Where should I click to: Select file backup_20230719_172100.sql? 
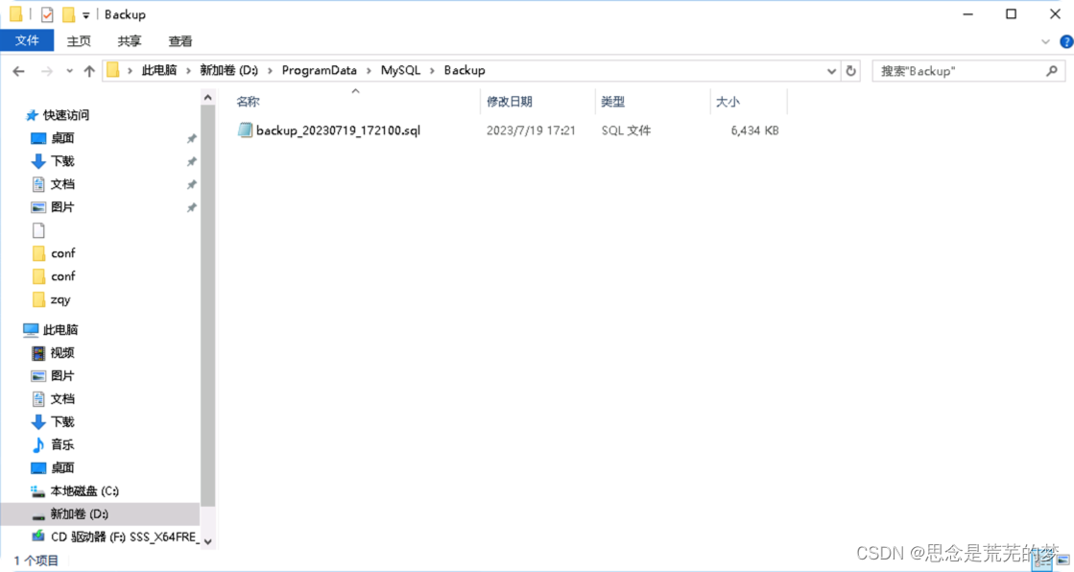[339, 131]
